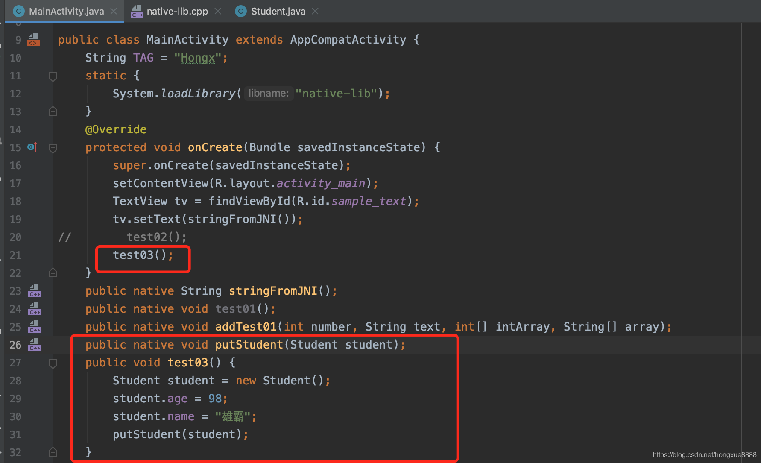Close the native-lib.cpp tab
Viewport: 761px width, 463px height.
point(218,11)
